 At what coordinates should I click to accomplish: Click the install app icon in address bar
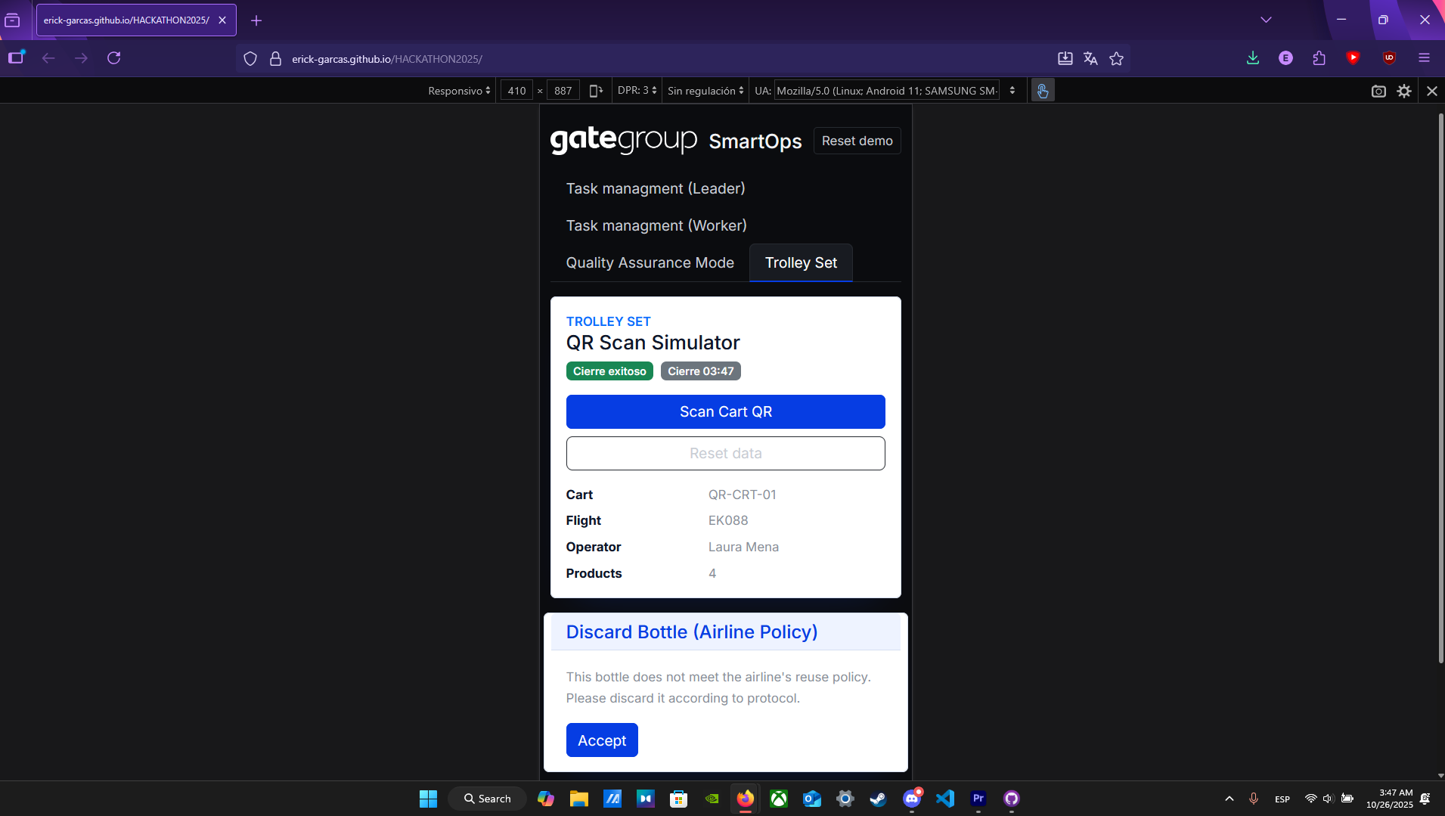[1065, 58]
